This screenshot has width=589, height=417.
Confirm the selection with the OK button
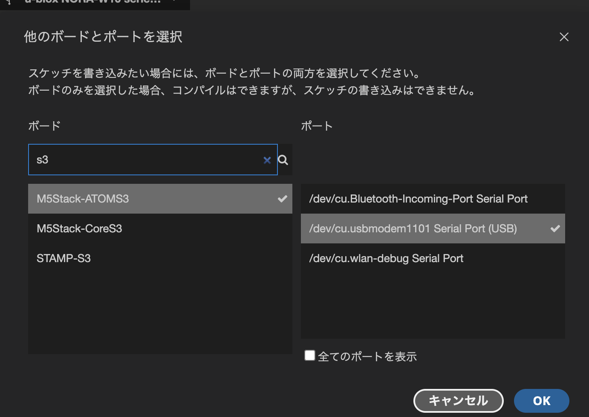(541, 400)
